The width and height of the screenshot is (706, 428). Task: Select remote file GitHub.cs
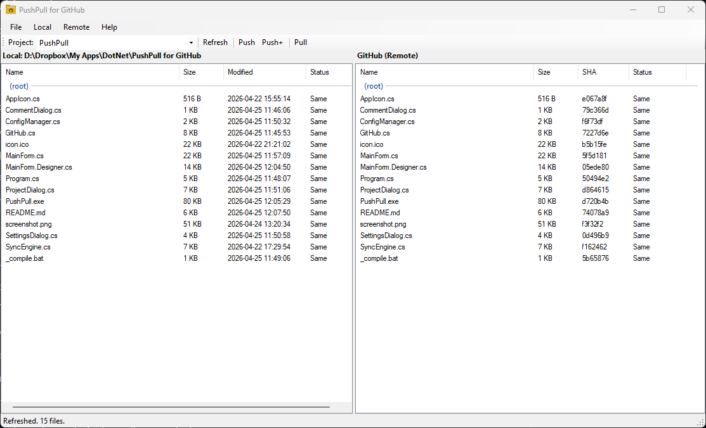tap(375, 133)
